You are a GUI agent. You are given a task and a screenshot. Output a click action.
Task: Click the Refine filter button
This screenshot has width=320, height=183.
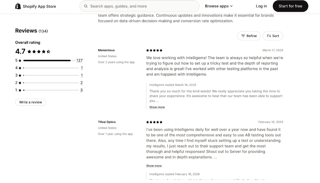pos(249,36)
